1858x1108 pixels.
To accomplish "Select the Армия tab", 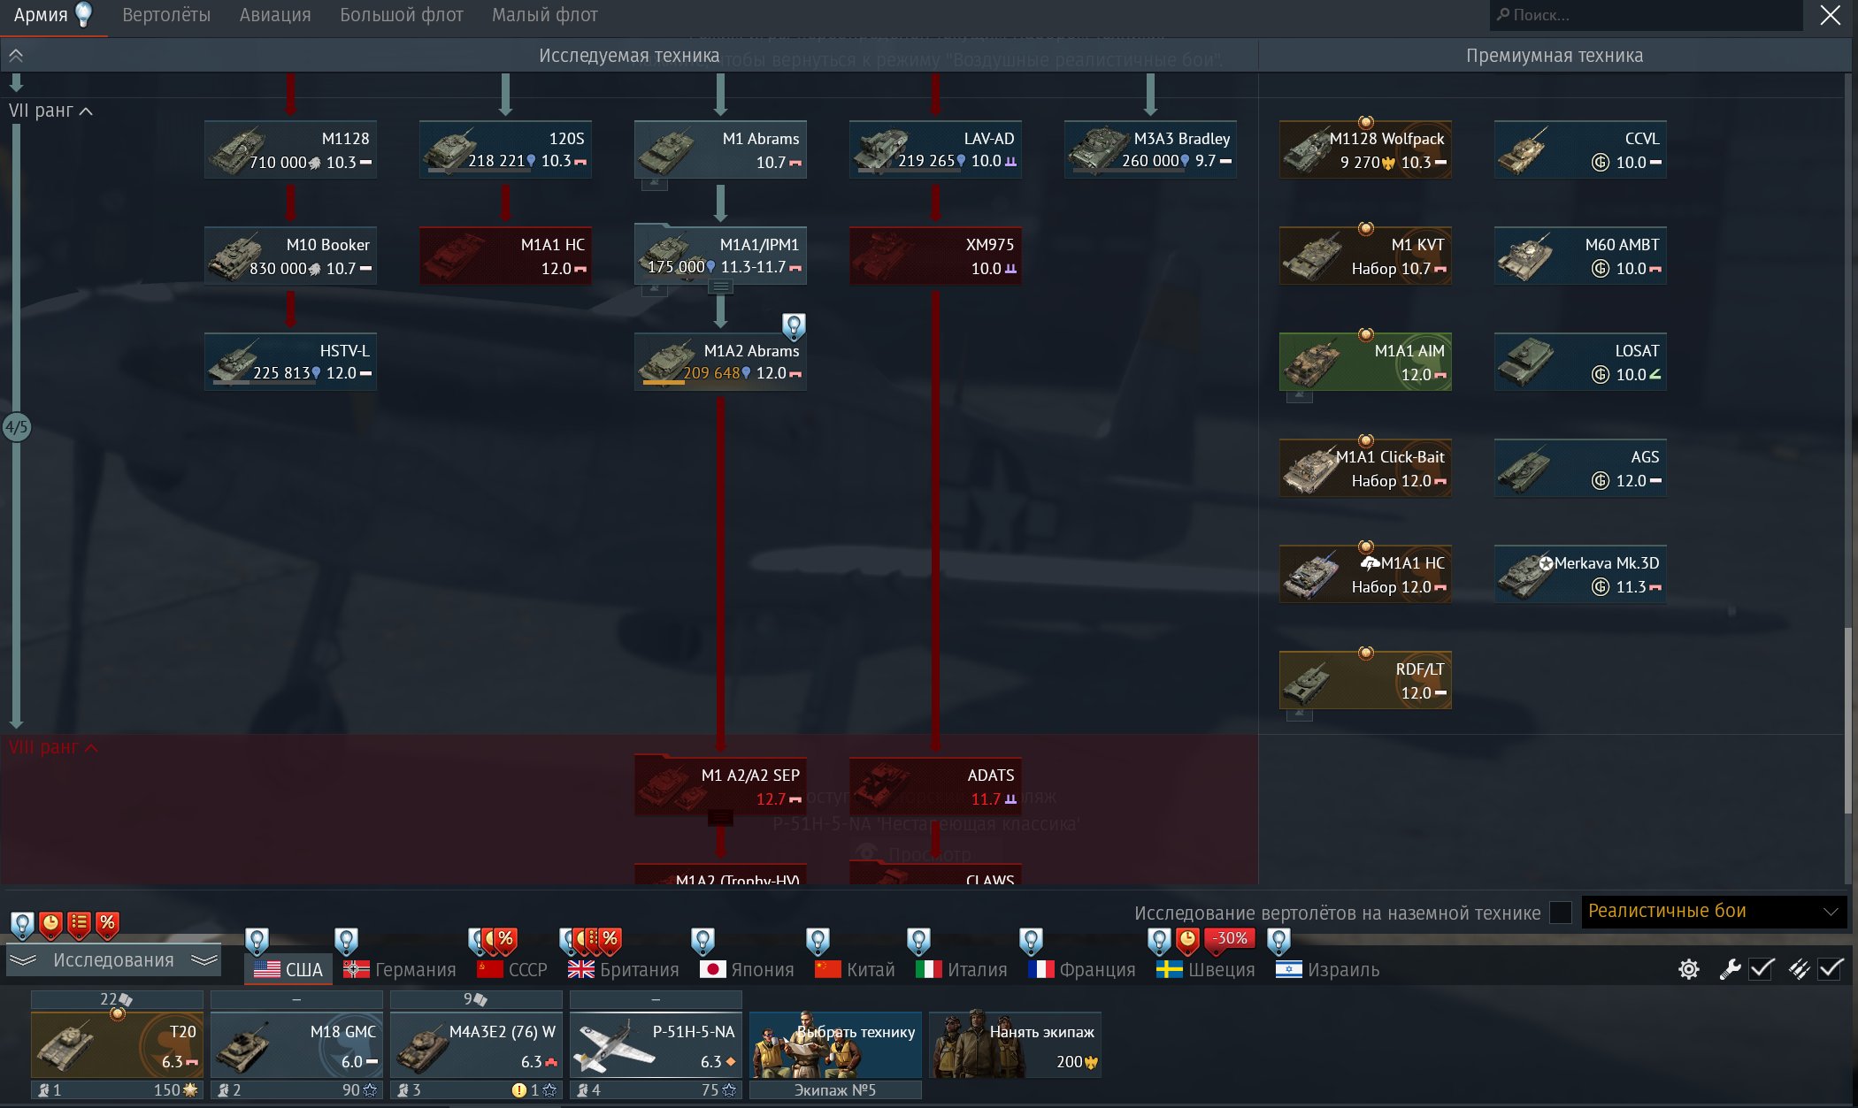I will tap(53, 15).
